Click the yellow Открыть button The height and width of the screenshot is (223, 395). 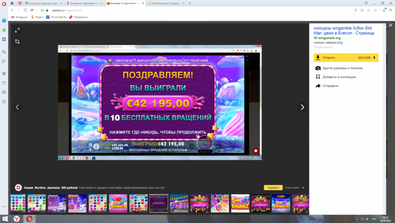click(331, 58)
